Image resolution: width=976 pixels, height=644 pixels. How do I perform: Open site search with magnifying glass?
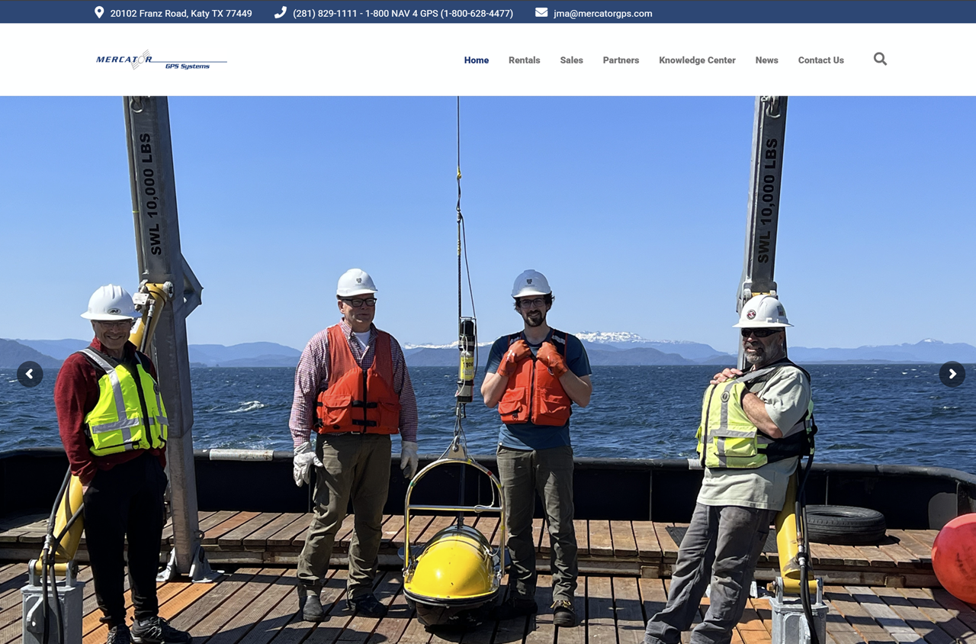coord(880,59)
